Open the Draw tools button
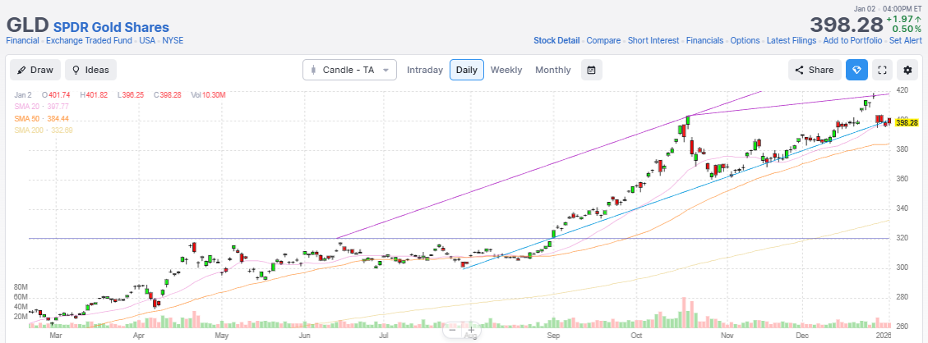 (35, 70)
